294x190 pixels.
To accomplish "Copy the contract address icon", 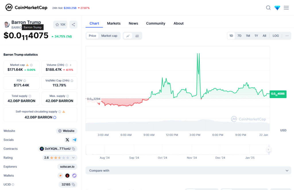I will click(73, 149).
